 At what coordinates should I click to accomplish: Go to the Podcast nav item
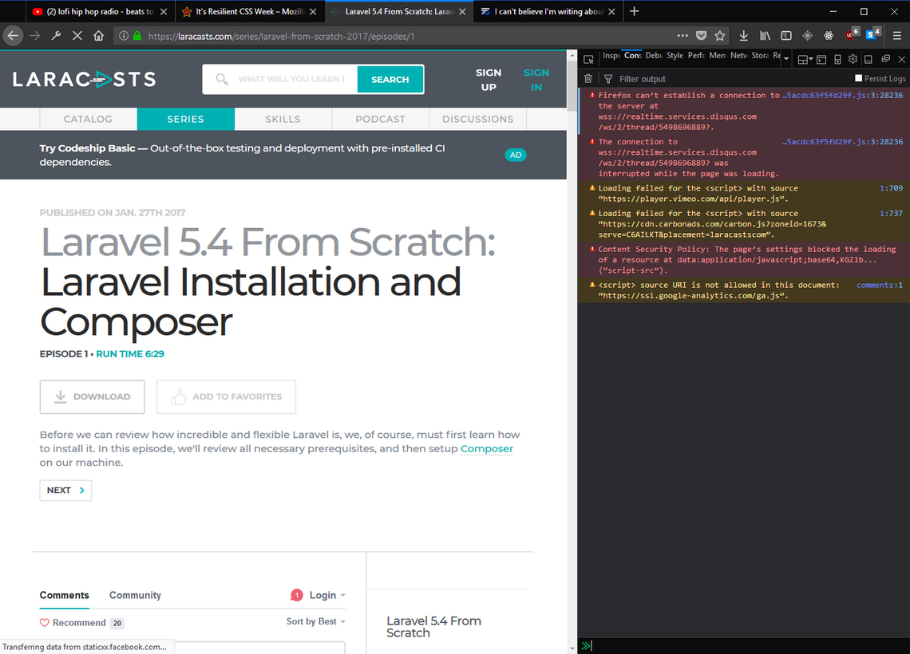[381, 119]
